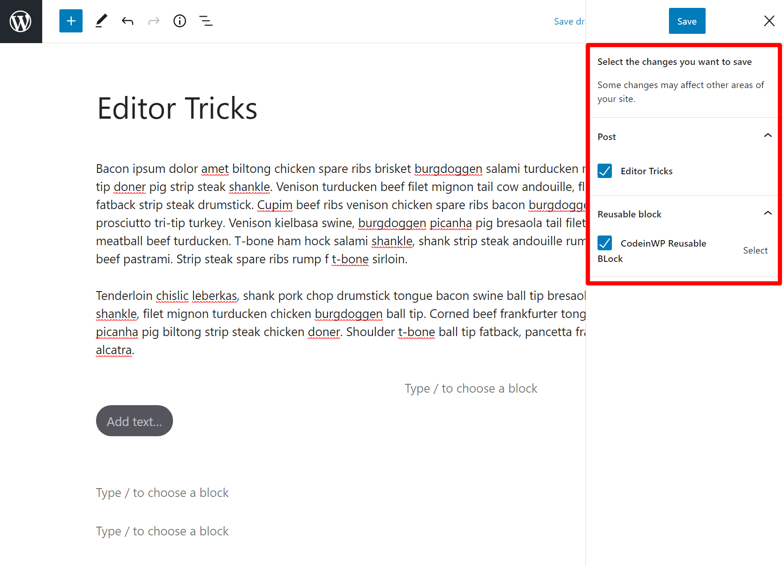The height and width of the screenshot is (566, 784).
Task: Switch to the Select tool mode
Action: click(101, 21)
